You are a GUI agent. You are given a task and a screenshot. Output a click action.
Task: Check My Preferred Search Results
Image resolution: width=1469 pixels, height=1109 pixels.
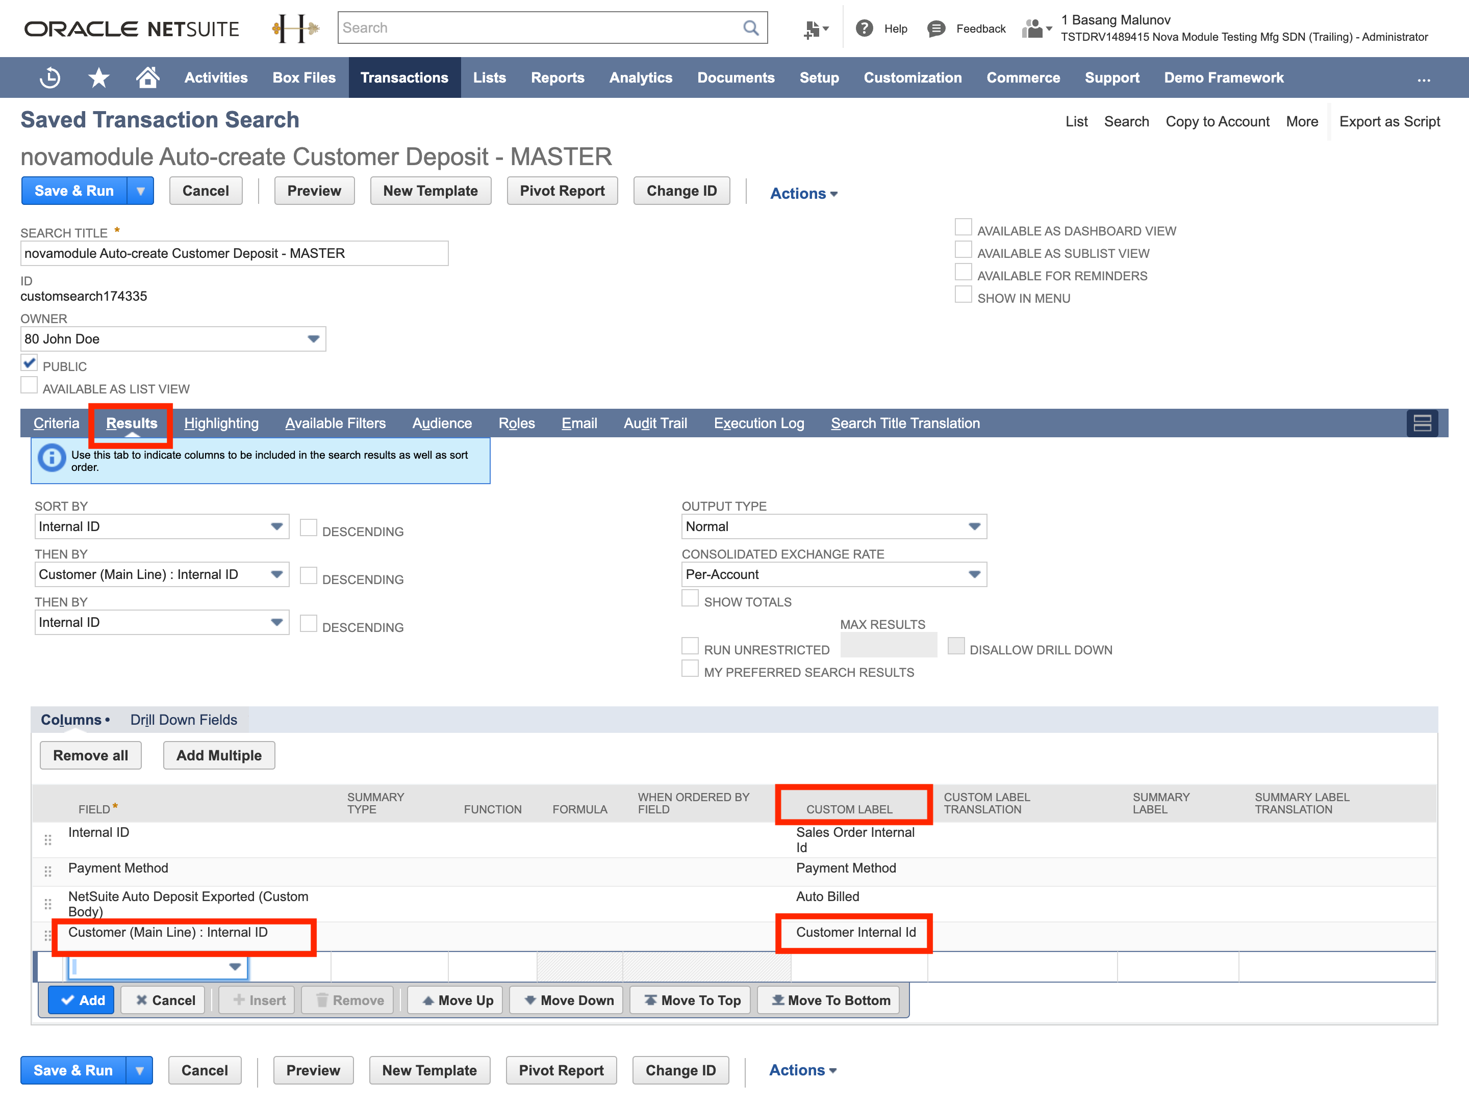coord(690,669)
